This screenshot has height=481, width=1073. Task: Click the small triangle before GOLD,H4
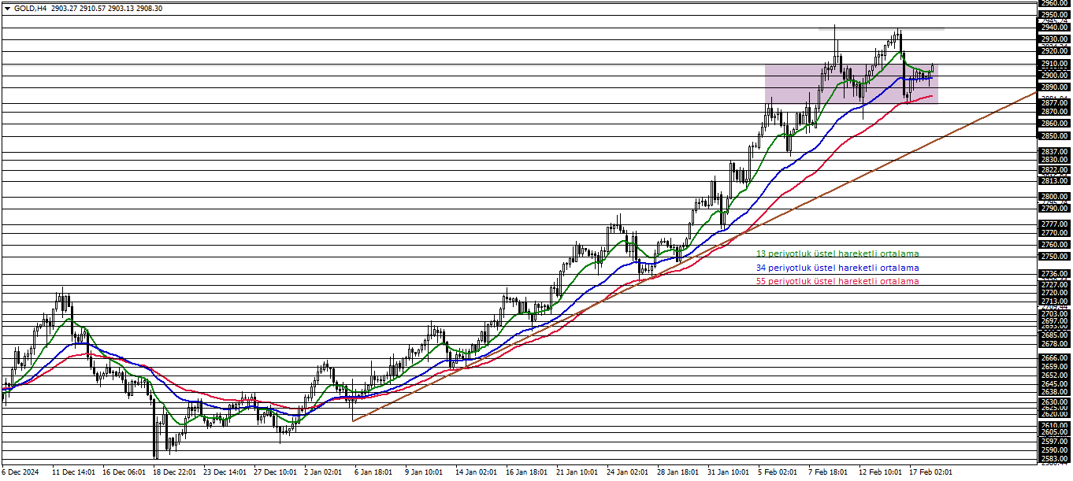8,8
